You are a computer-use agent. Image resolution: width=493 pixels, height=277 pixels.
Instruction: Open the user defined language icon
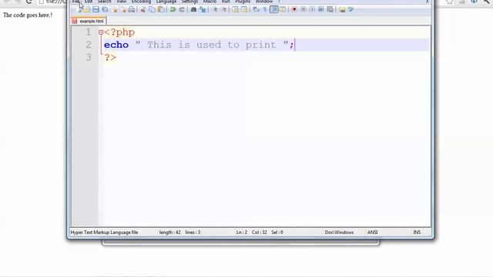pyautogui.click(x=283, y=10)
